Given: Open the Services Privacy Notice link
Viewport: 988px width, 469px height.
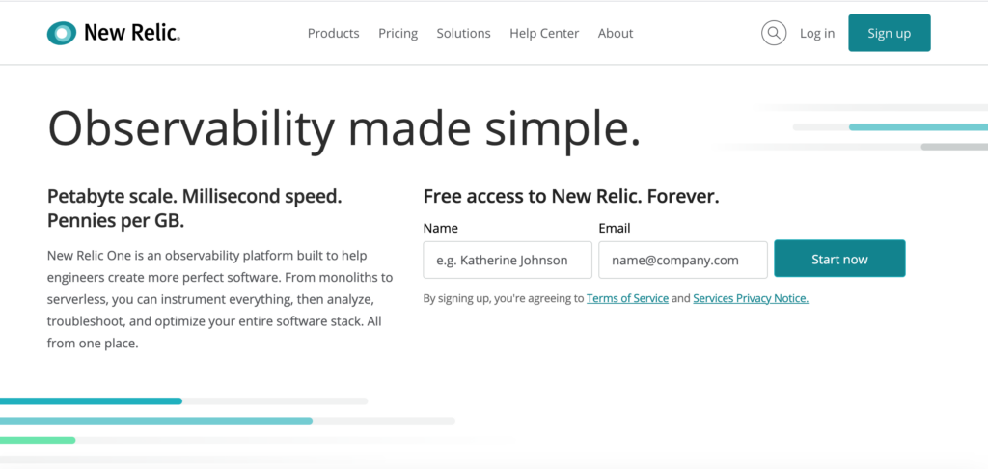Looking at the screenshot, I should point(751,299).
